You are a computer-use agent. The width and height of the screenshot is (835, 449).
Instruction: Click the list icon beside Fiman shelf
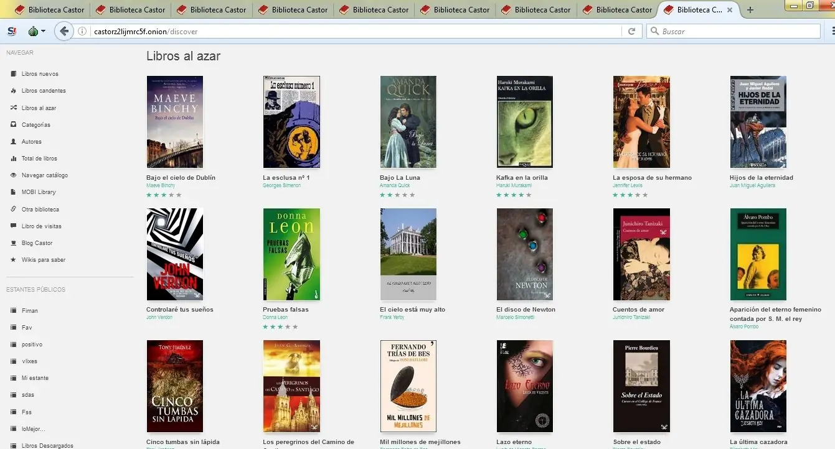[x=14, y=310]
